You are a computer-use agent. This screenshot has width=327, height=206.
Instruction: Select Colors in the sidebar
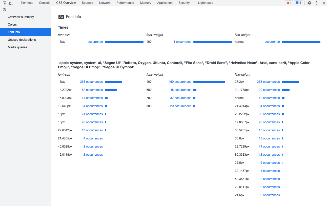12,24
